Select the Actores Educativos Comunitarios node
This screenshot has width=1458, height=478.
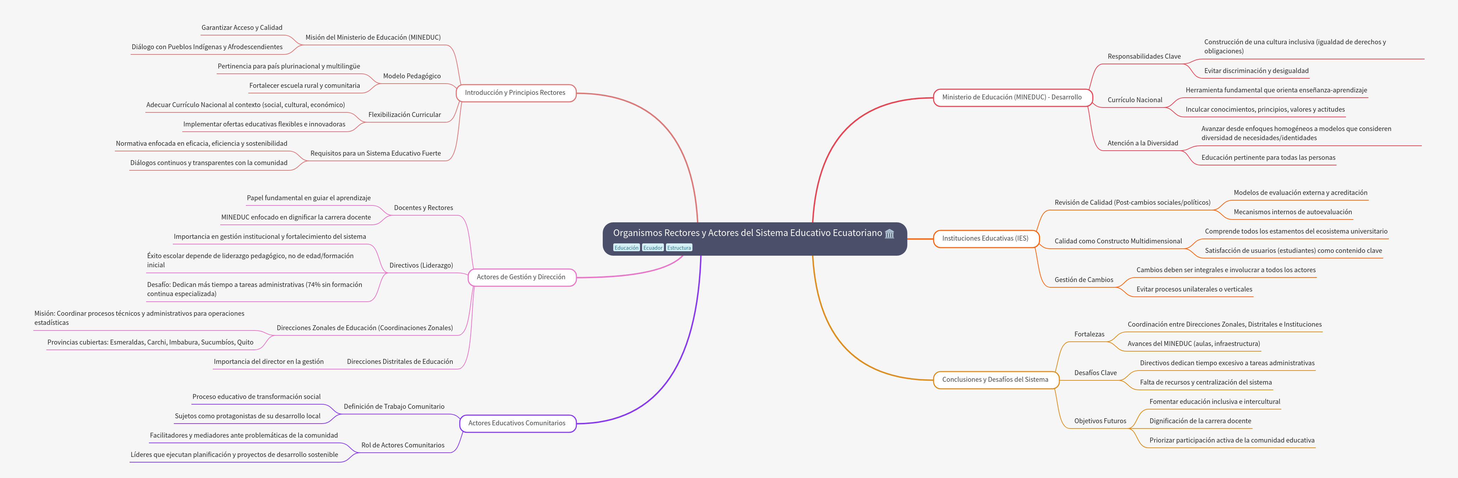click(517, 423)
